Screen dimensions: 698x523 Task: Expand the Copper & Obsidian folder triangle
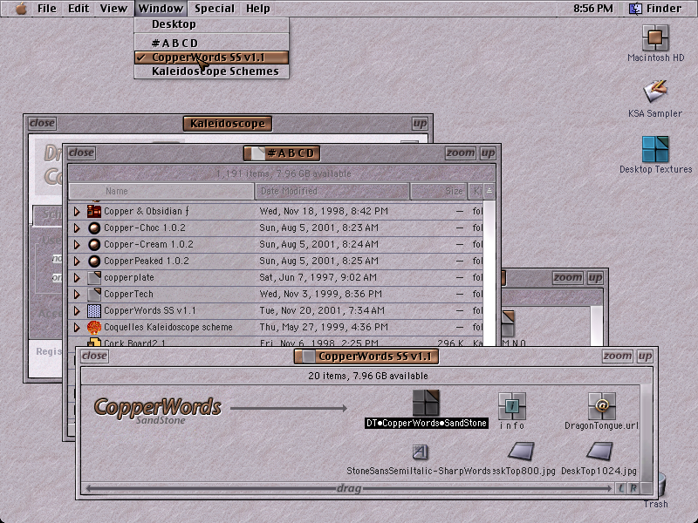pyautogui.click(x=77, y=212)
